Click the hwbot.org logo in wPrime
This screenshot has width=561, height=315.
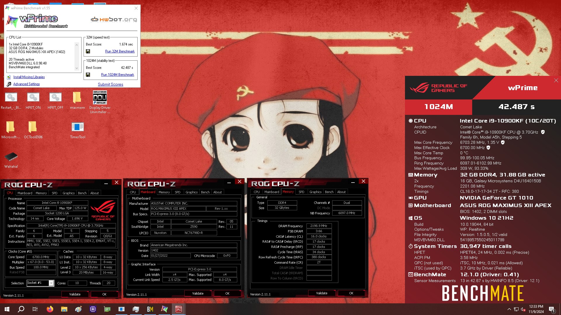(114, 20)
